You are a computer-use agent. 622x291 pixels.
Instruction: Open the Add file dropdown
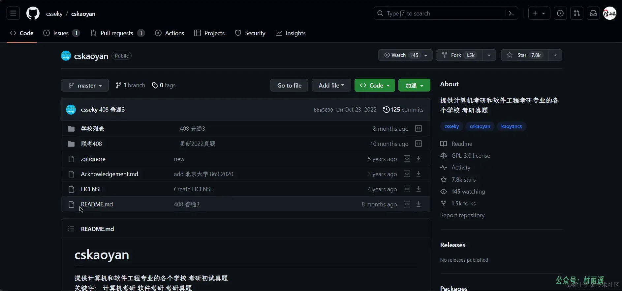click(x=331, y=85)
